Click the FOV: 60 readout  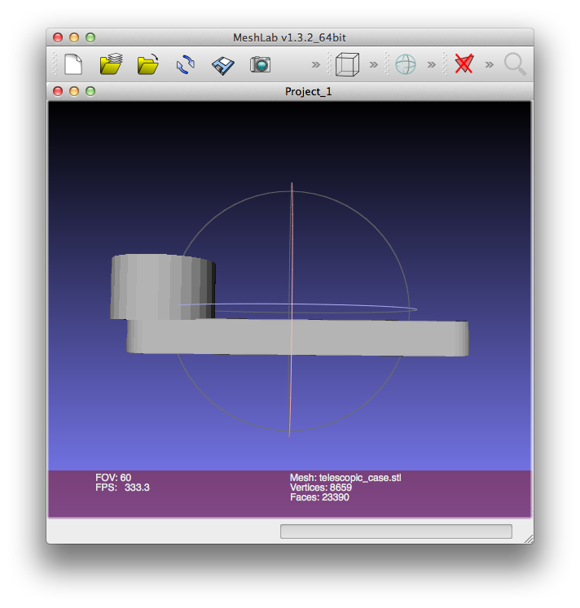(x=113, y=477)
